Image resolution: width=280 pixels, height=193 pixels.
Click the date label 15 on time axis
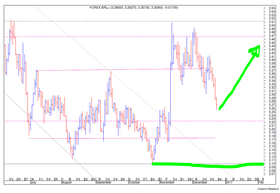click(79, 179)
